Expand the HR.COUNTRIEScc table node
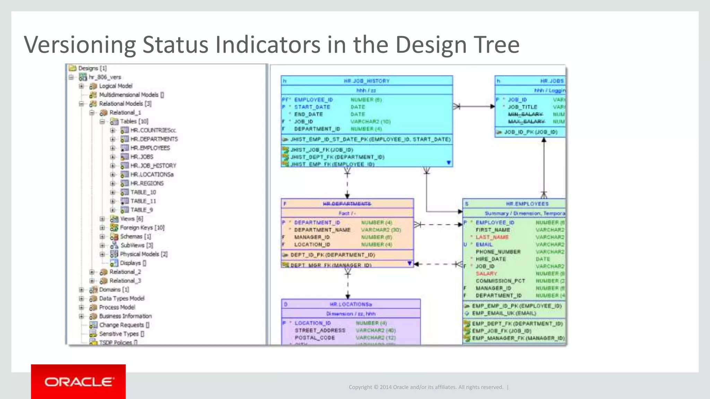This screenshot has height=399, width=710. click(113, 130)
